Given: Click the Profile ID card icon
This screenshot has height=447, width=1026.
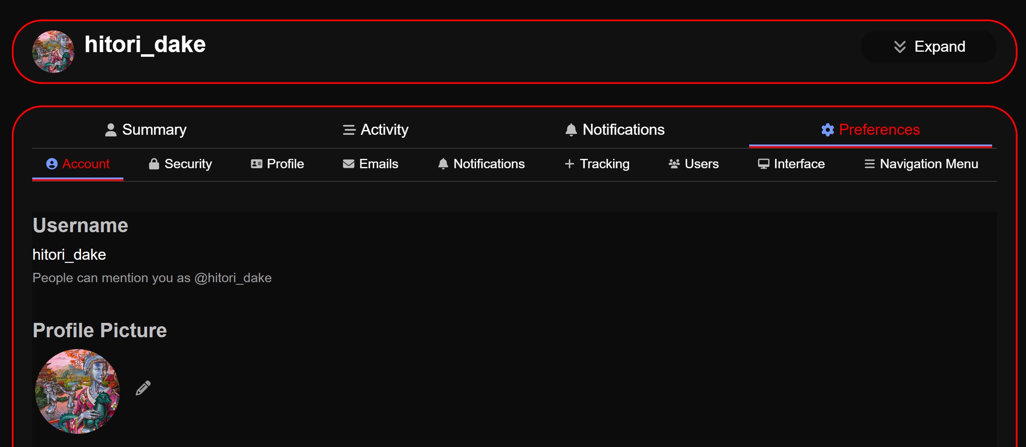Looking at the screenshot, I should [256, 164].
